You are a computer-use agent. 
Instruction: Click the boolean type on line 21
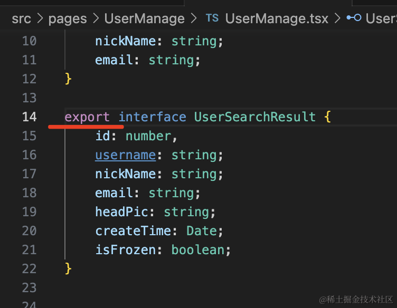click(x=197, y=250)
